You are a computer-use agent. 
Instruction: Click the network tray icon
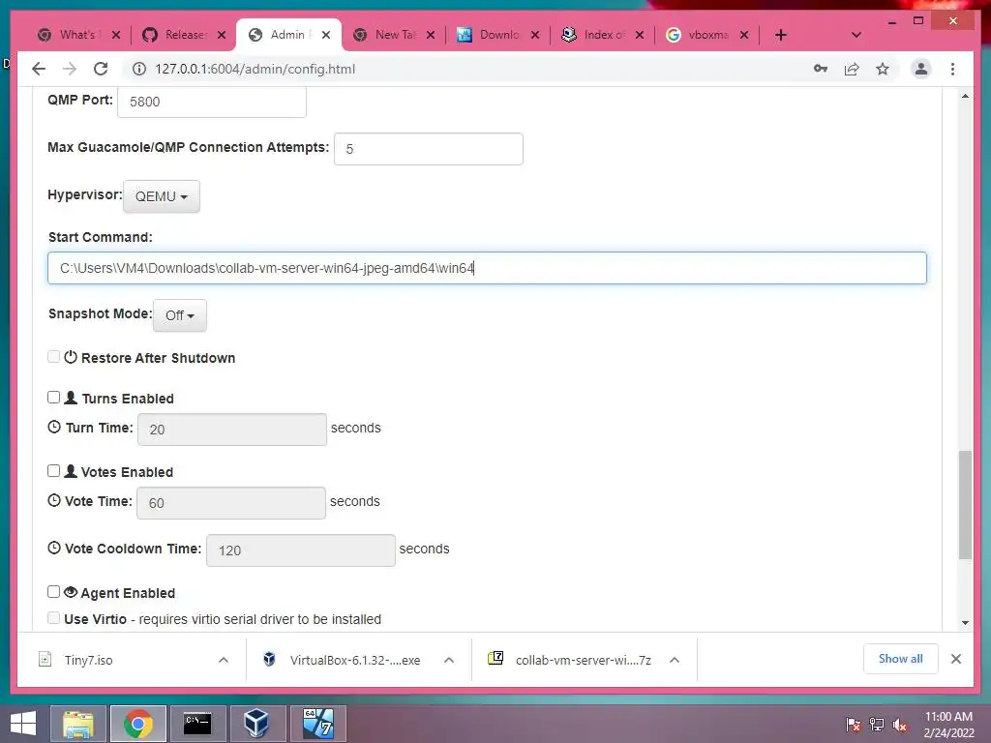(877, 725)
